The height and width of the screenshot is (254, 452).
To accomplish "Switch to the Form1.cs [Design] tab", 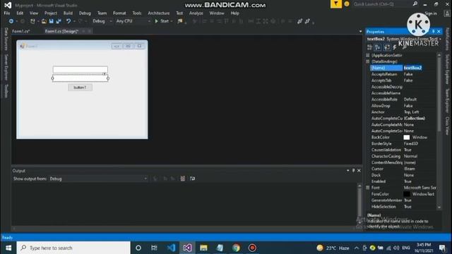I will [61, 31].
